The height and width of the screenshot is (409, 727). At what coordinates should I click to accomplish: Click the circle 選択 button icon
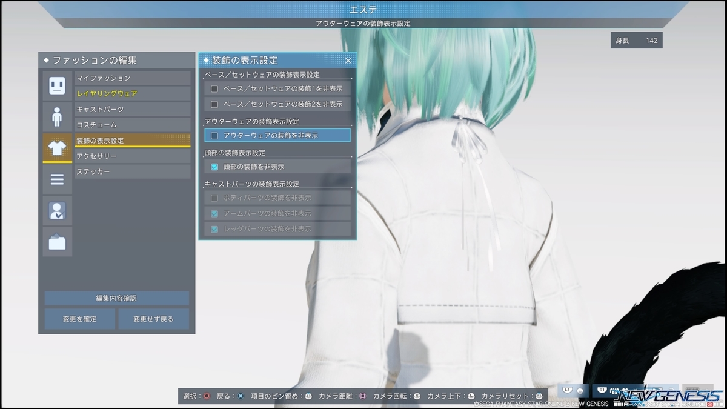[207, 396]
